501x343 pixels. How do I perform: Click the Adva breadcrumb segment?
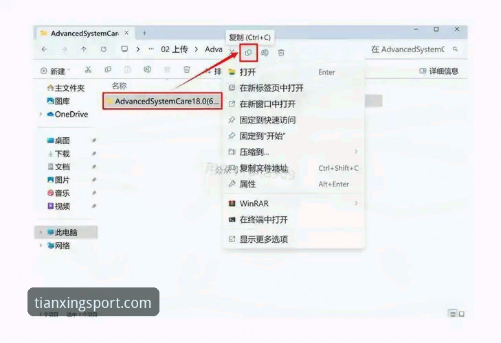(x=214, y=49)
